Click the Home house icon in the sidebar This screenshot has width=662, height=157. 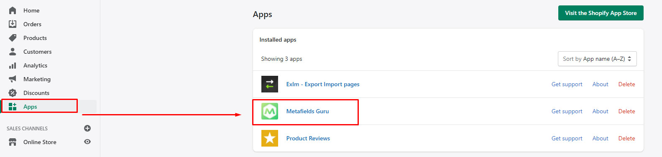pos(13,10)
